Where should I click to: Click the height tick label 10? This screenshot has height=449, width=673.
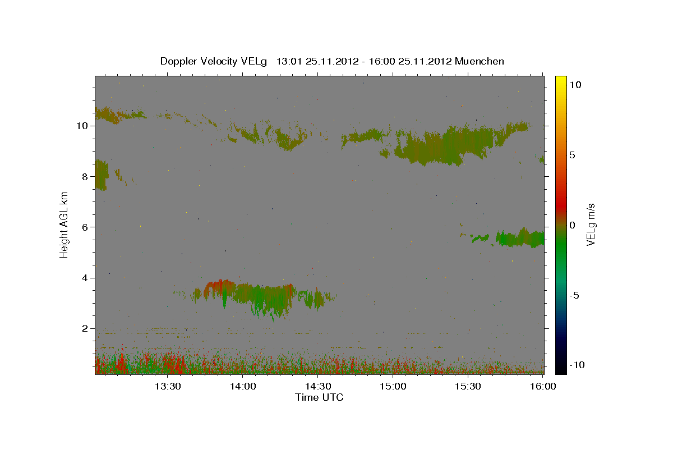[x=83, y=126]
